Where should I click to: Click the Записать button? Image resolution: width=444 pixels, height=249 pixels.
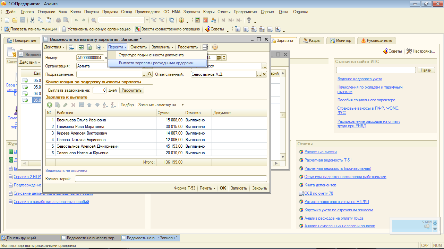(239, 188)
